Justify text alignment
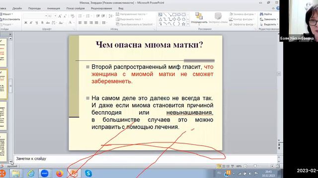 [96, 23]
